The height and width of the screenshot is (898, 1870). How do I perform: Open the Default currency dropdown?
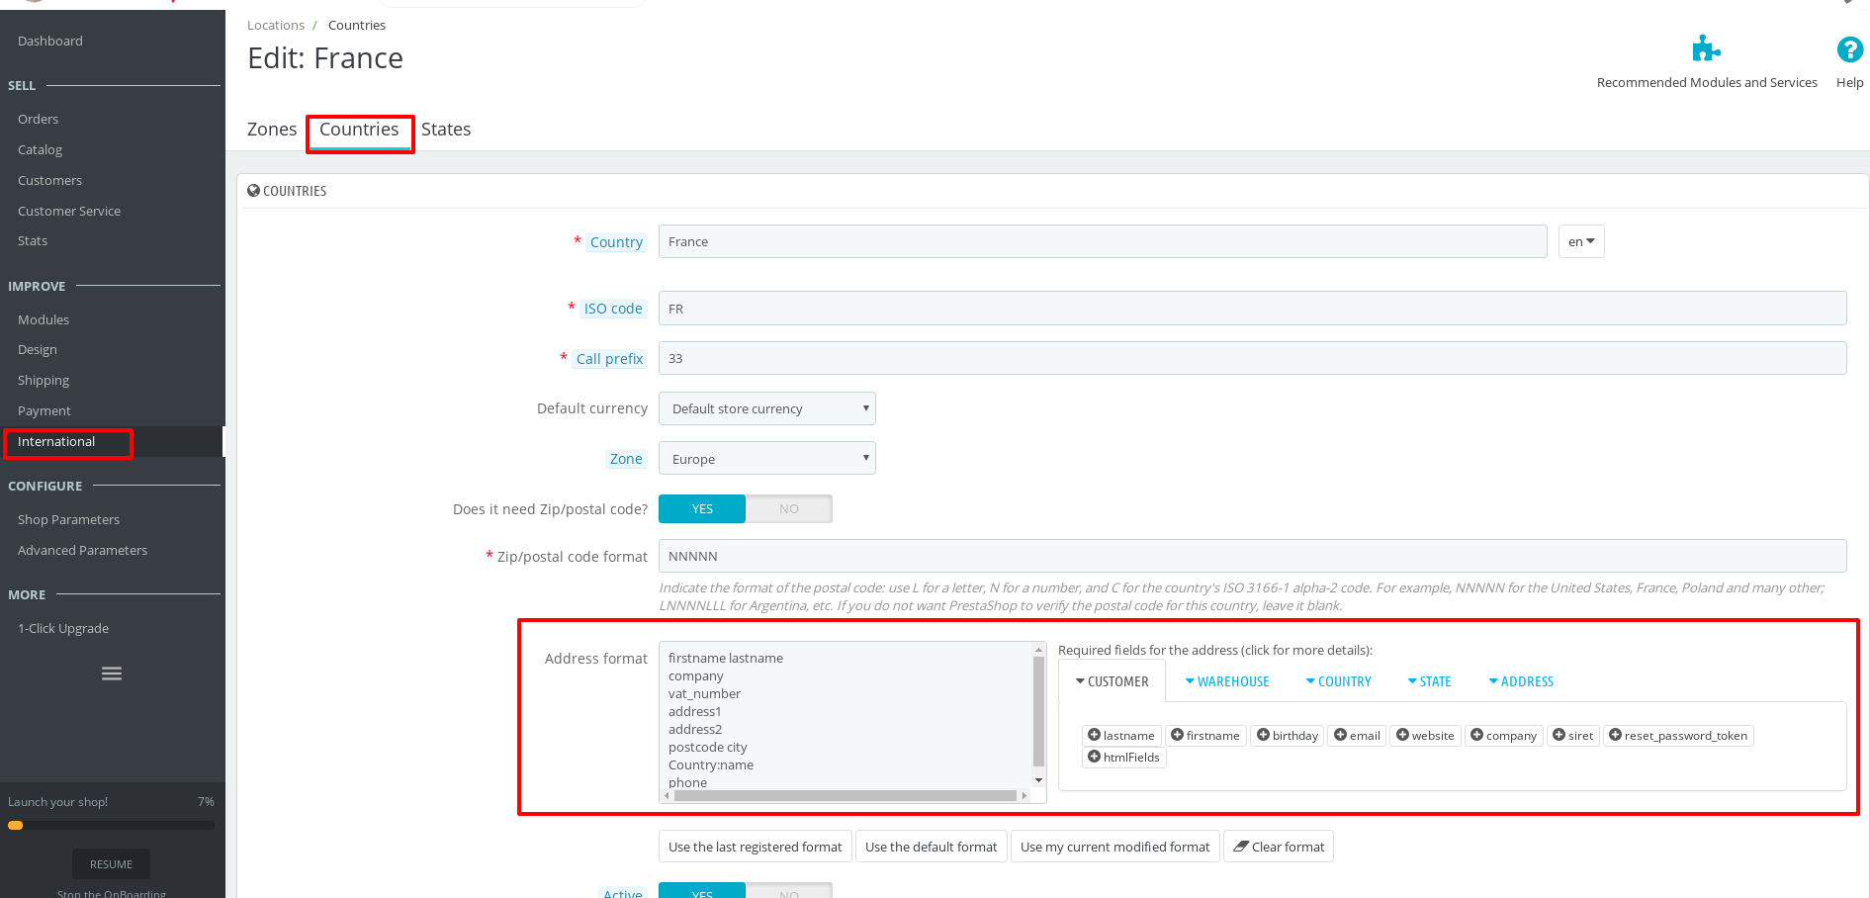766,408
